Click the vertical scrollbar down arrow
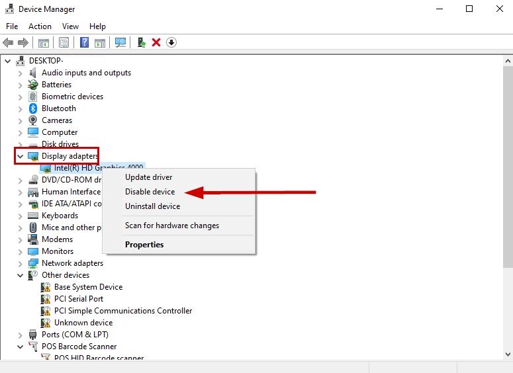Screen dimensions: 513x373 coord(506,355)
